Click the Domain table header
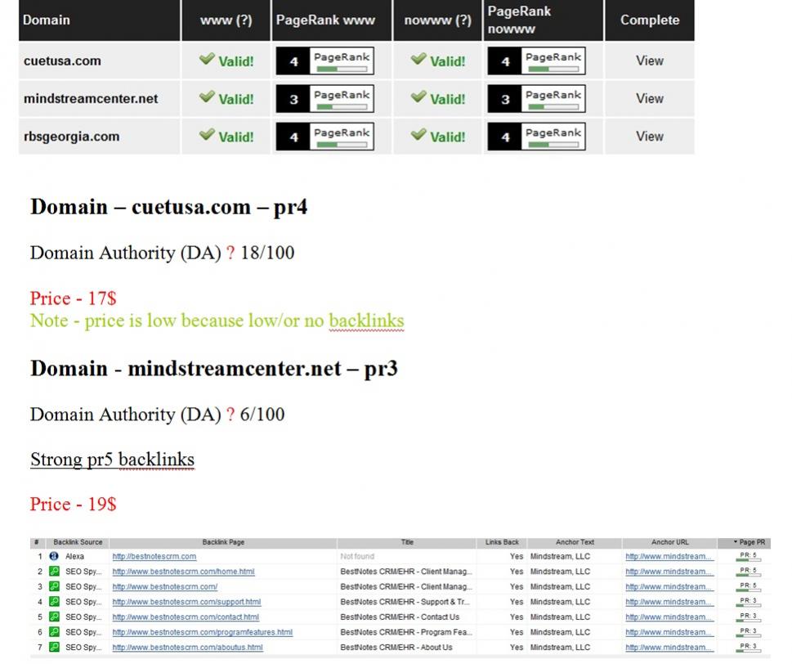The width and height of the screenshot is (792, 664). (99, 20)
